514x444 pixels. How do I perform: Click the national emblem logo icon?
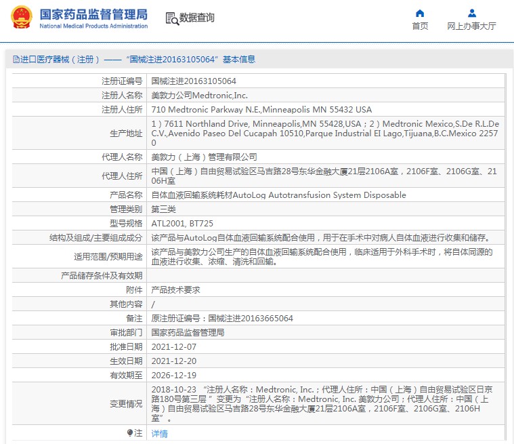point(22,18)
